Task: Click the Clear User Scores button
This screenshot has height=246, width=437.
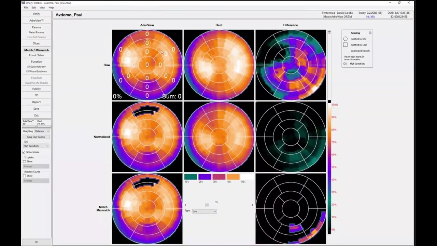Action: point(36,137)
